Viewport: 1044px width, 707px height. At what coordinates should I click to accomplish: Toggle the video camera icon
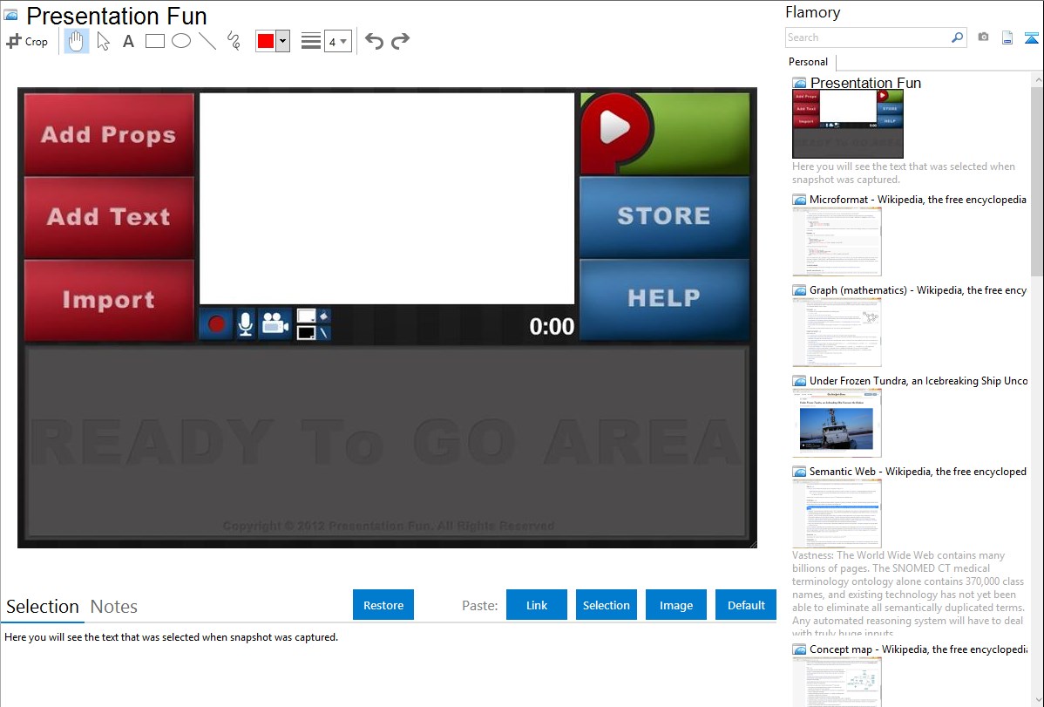[275, 324]
